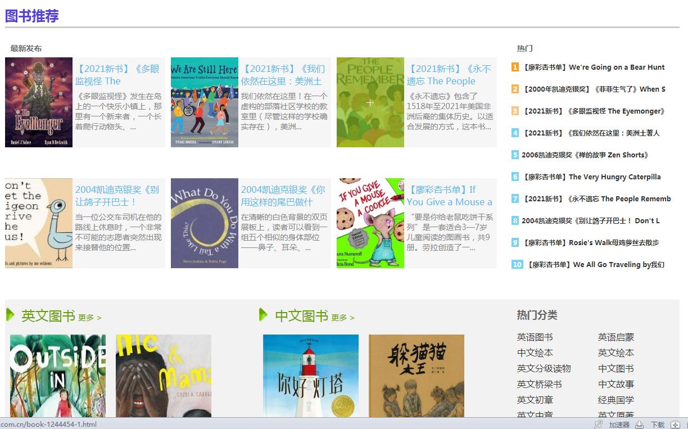Expand the 最新发布 section header
Image resolution: width=688 pixels, height=429 pixels.
tap(25, 48)
